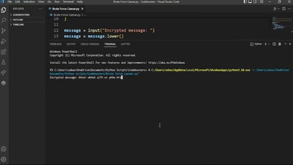Switch to the OUTPUT panel tab

[x=71, y=44]
